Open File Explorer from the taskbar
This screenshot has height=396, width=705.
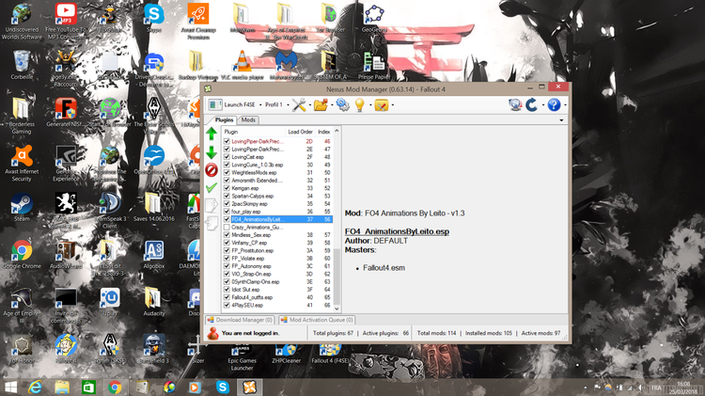coord(62,387)
